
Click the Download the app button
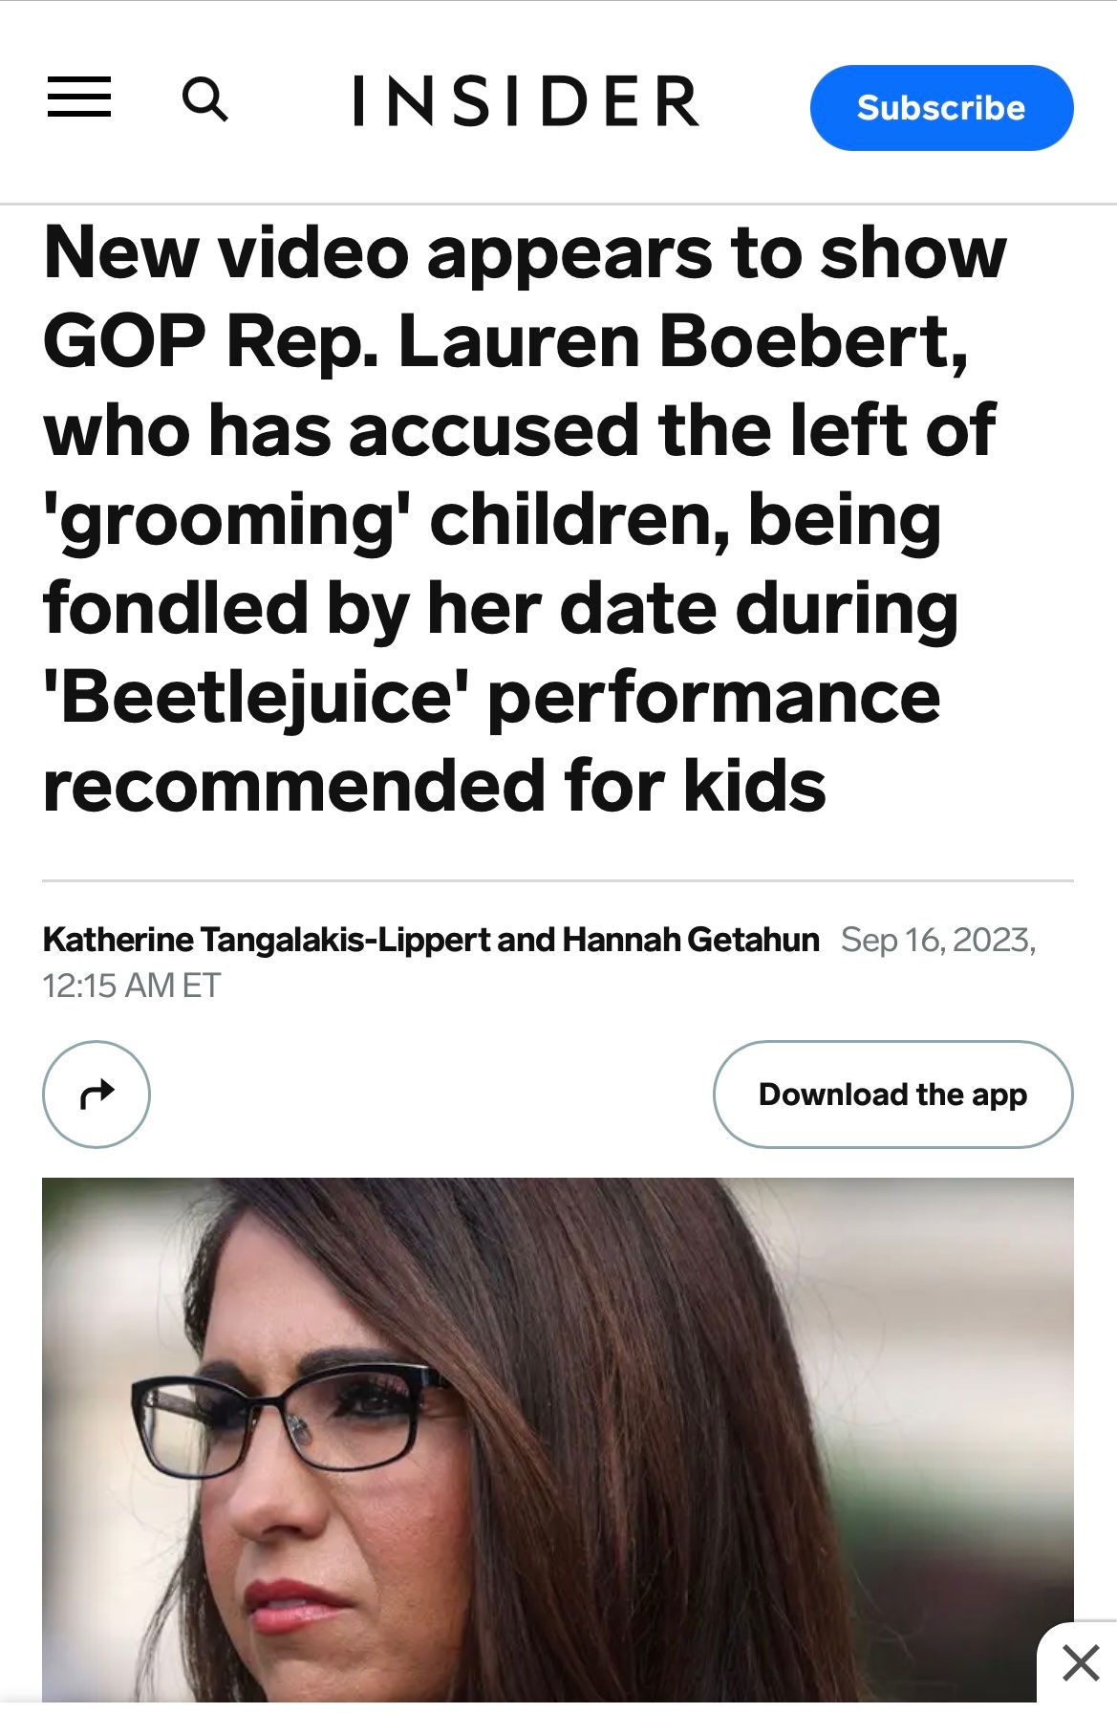click(892, 1094)
